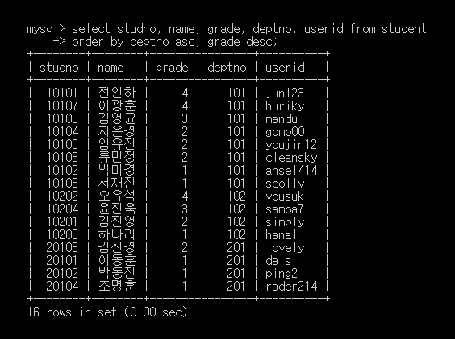The height and width of the screenshot is (339, 455).
Task: Click the userid 'huriky'
Action: click(285, 106)
